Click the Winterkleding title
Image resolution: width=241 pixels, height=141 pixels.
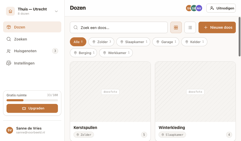pyautogui.click(x=172, y=128)
